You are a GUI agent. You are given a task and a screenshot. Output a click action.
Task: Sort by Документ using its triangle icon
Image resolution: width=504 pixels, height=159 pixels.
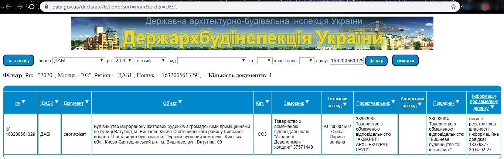[x=87, y=102]
